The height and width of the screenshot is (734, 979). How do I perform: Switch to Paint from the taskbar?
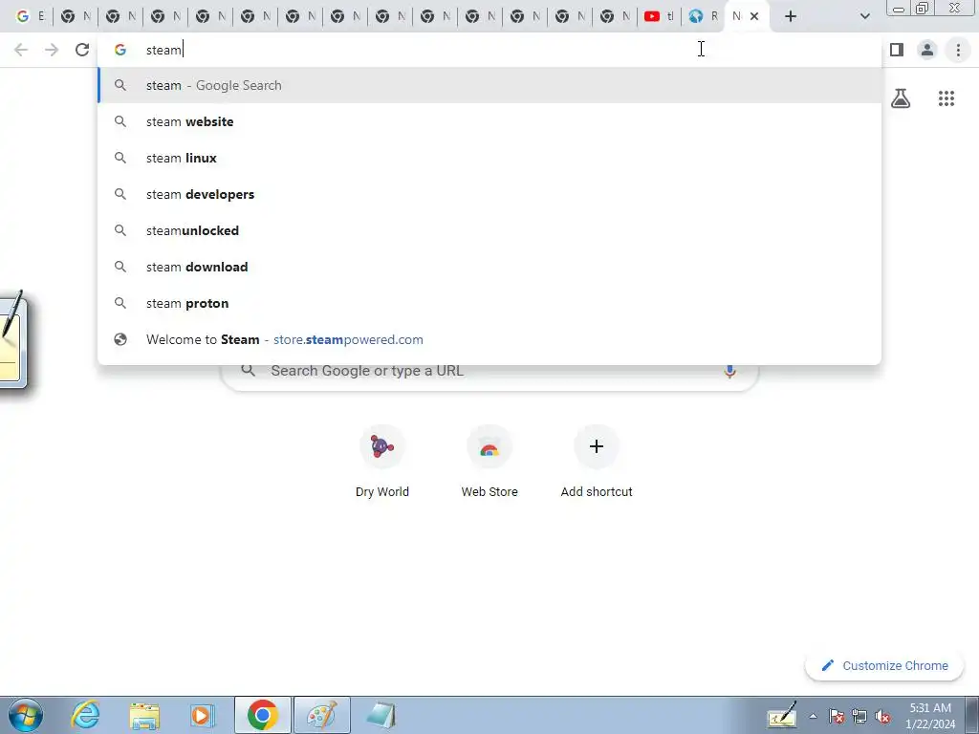(x=322, y=715)
